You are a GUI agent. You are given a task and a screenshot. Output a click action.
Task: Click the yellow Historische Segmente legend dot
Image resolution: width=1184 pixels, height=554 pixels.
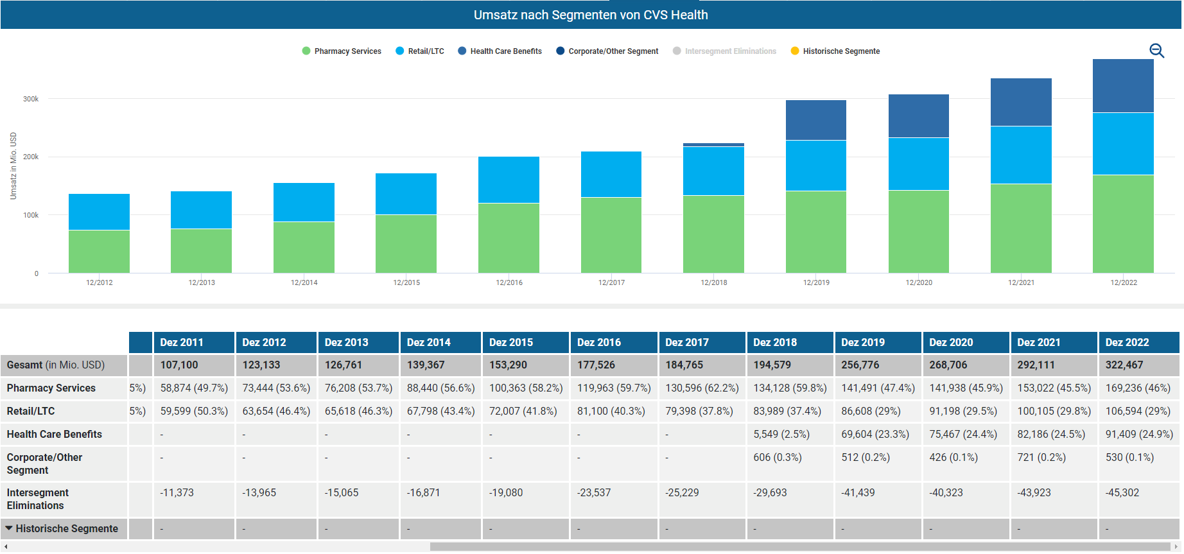tap(795, 51)
